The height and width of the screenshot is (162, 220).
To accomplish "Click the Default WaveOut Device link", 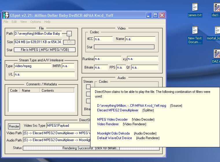I will [114, 138].
